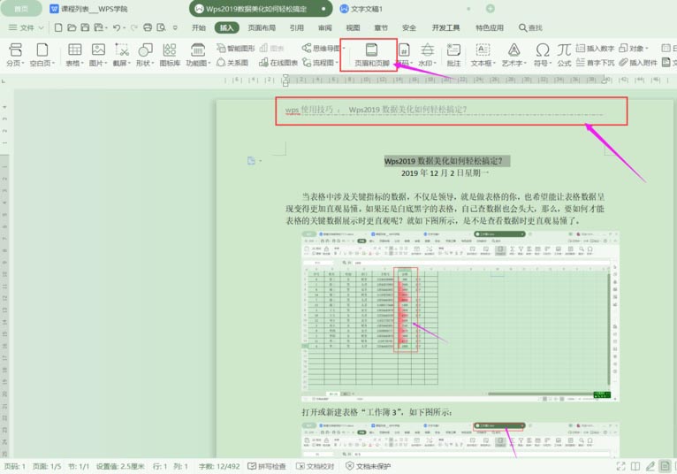Viewport: 677px width, 474px height.
Task: Insert a flowchart (流程图)
Action: click(320, 63)
